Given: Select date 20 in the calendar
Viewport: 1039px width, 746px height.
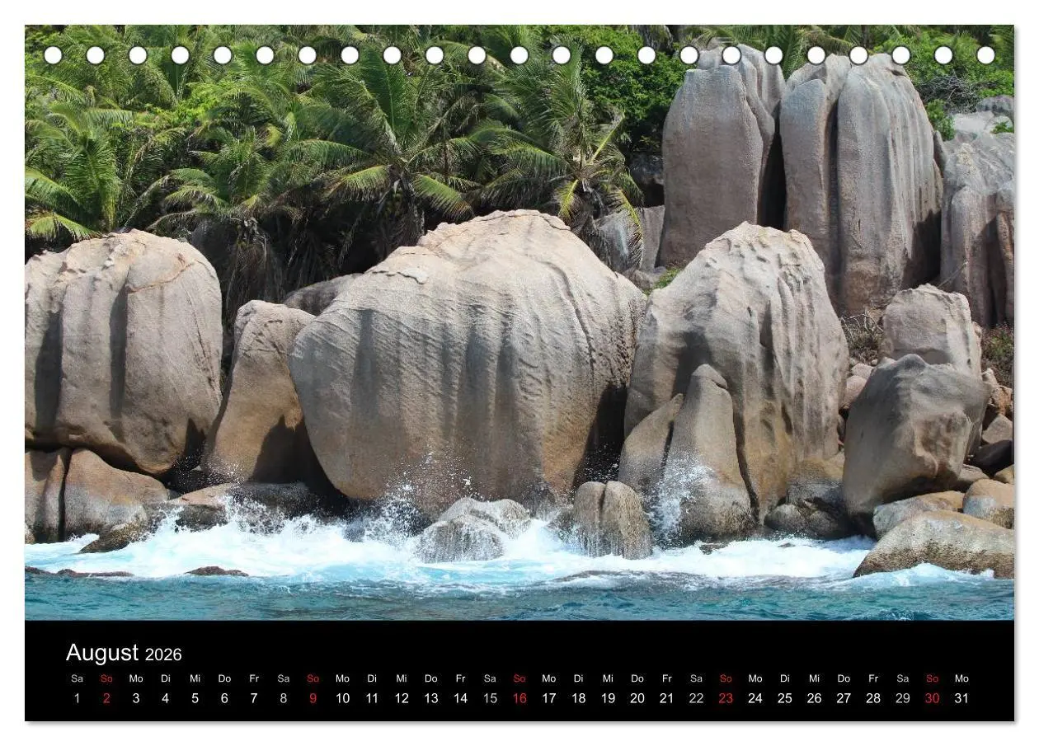Looking at the screenshot, I should (x=637, y=698).
